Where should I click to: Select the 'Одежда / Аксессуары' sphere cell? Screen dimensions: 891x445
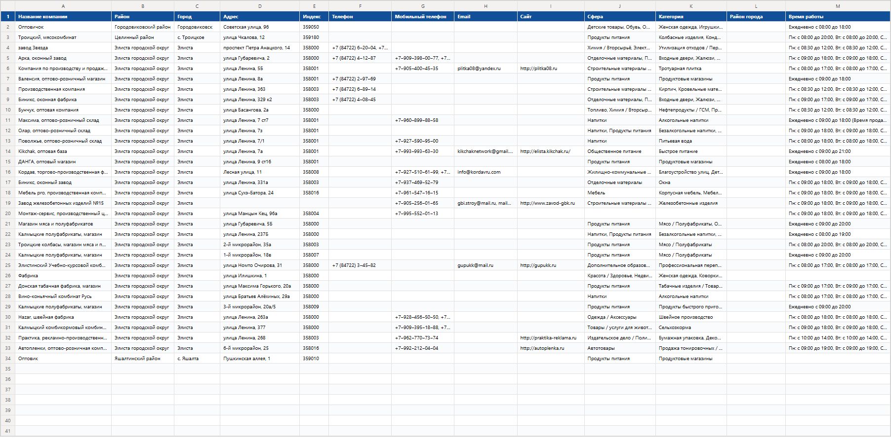coord(620,317)
